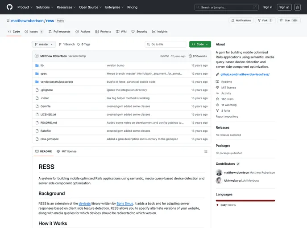Open the README.md file
This screenshot has width=307, height=228.
coord(49,123)
